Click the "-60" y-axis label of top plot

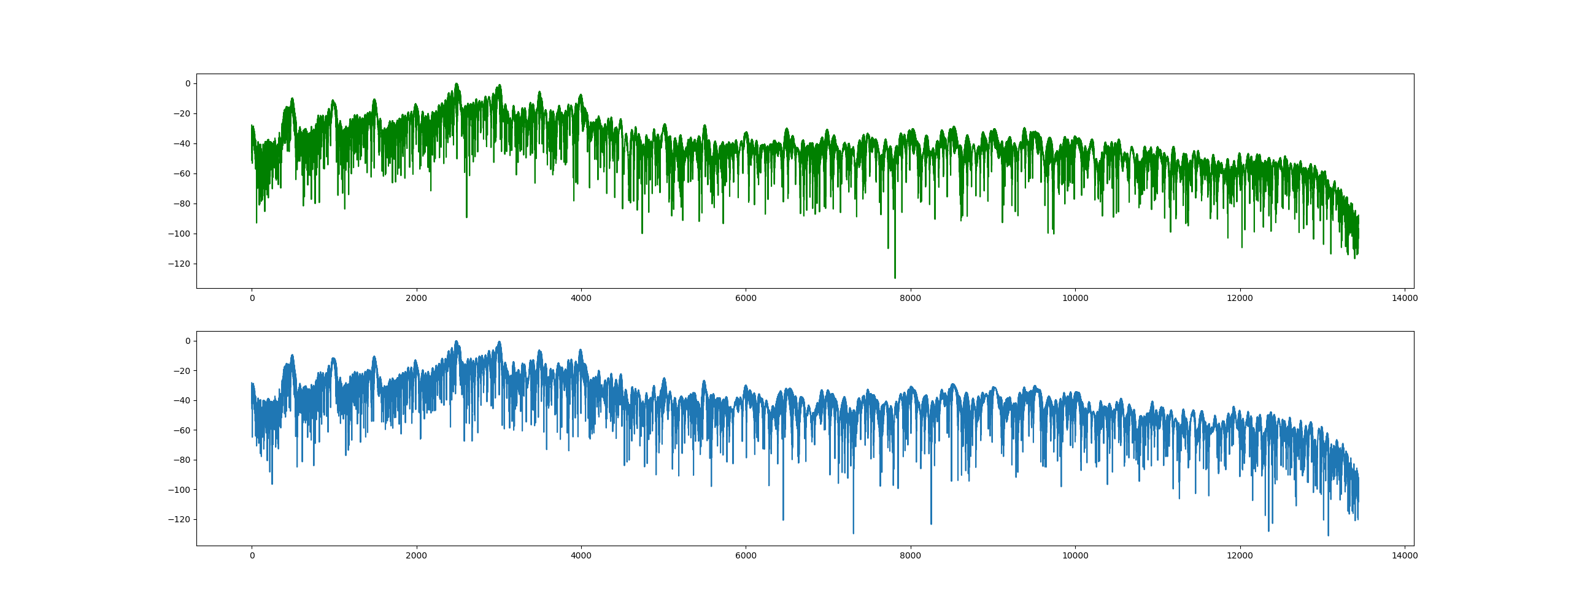click(182, 173)
